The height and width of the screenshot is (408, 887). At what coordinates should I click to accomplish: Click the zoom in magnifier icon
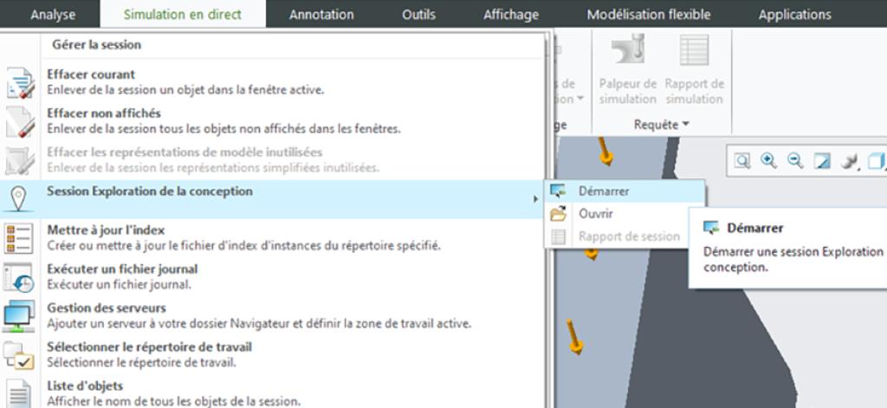point(770,161)
